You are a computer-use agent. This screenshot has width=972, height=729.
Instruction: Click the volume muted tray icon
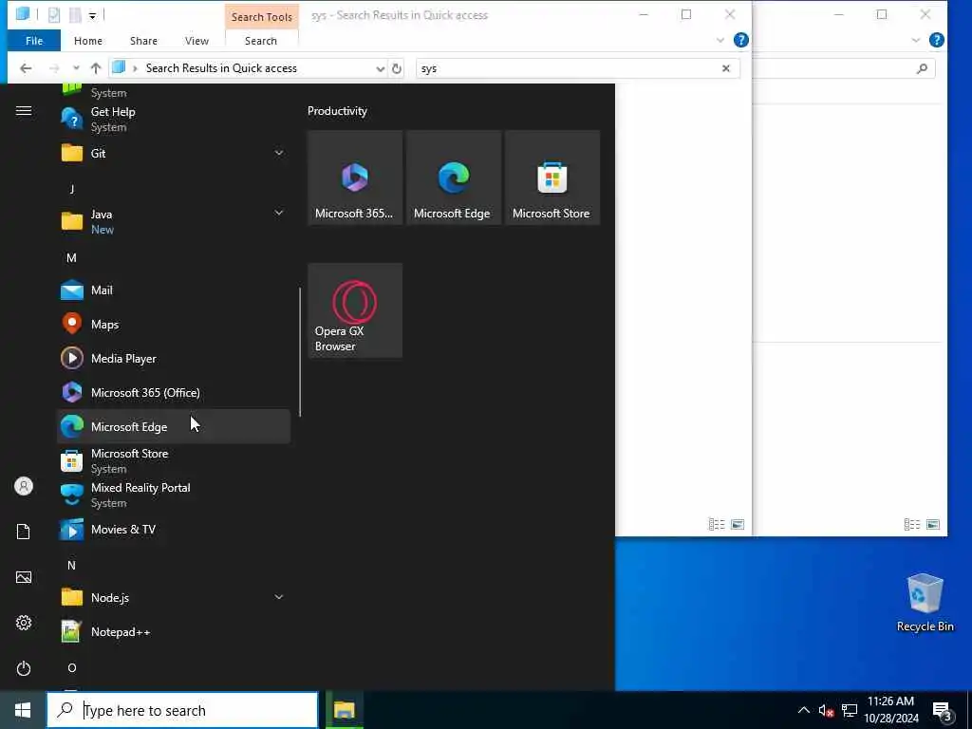826,710
